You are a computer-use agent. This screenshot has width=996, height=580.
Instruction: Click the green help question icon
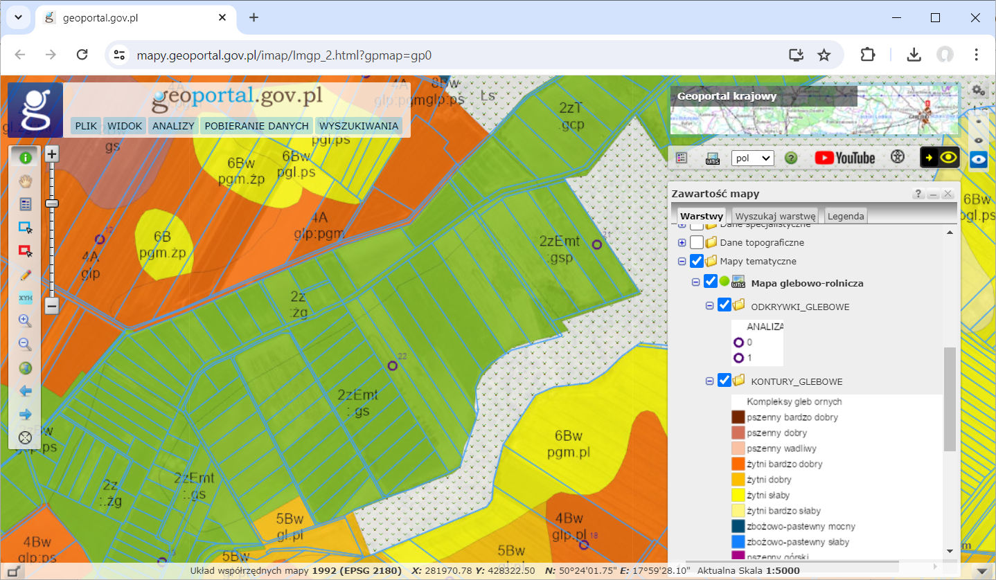coord(791,157)
